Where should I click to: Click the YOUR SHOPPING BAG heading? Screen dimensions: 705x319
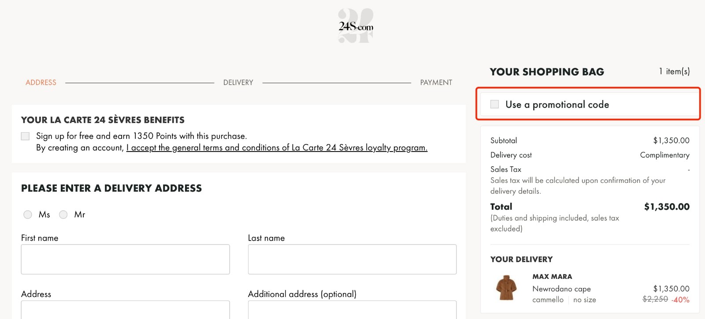[547, 72]
